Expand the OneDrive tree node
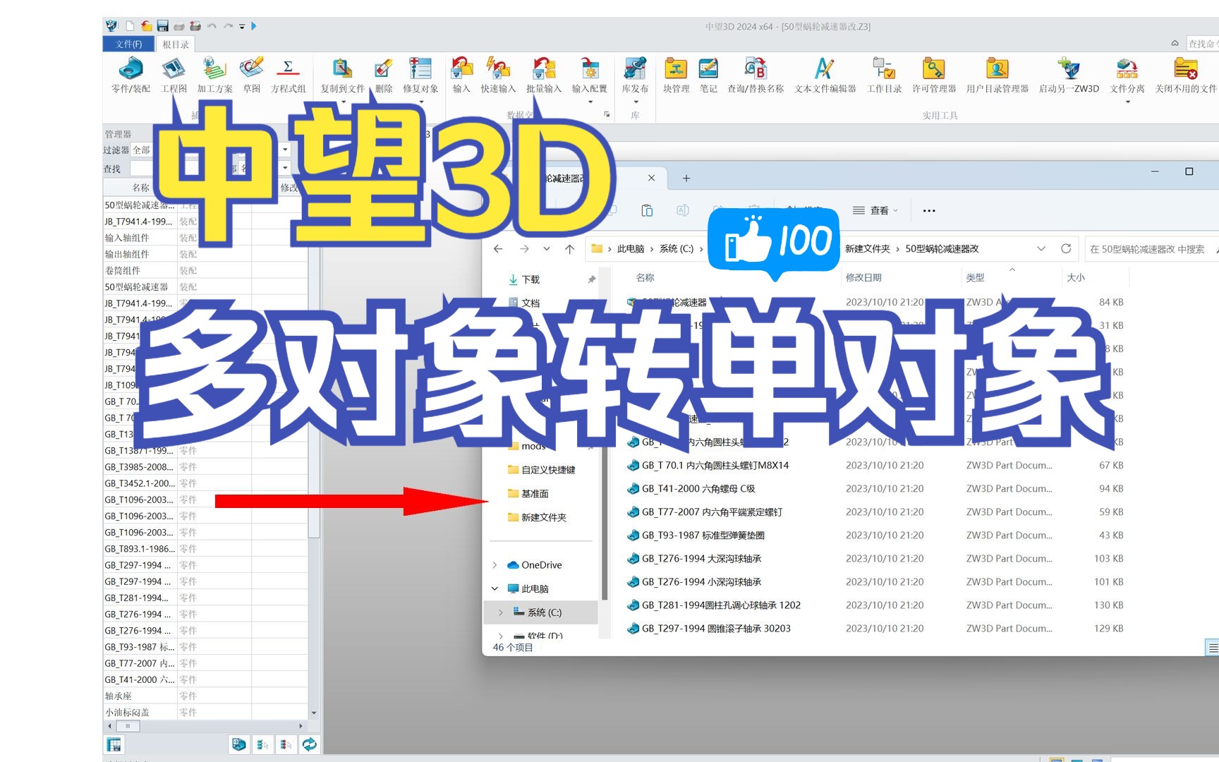 (x=495, y=565)
